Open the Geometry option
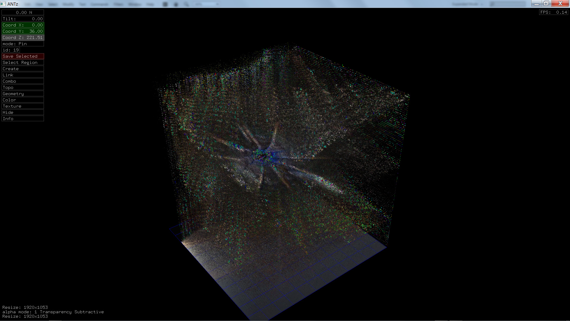The image size is (570, 321). pyautogui.click(x=23, y=94)
